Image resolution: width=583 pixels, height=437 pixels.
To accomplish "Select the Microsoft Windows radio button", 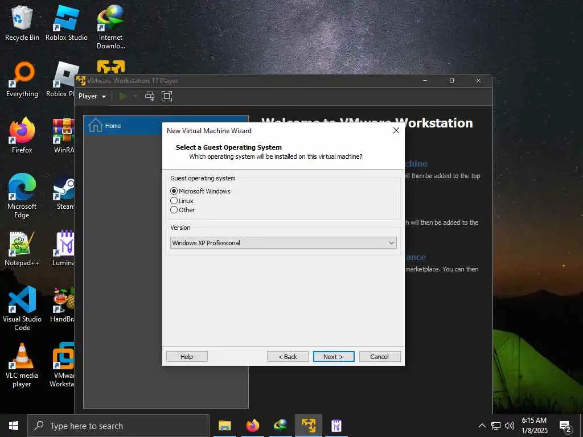I will click(174, 191).
